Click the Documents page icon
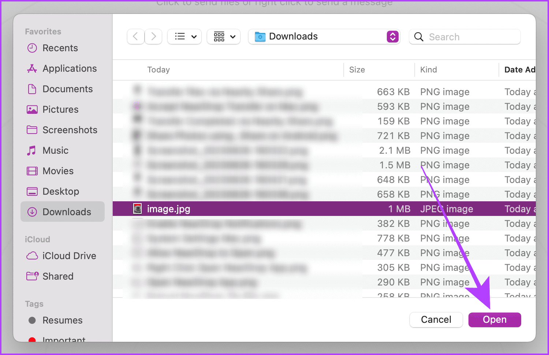The height and width of the screenshot is (355, 549). click(32, 89)
